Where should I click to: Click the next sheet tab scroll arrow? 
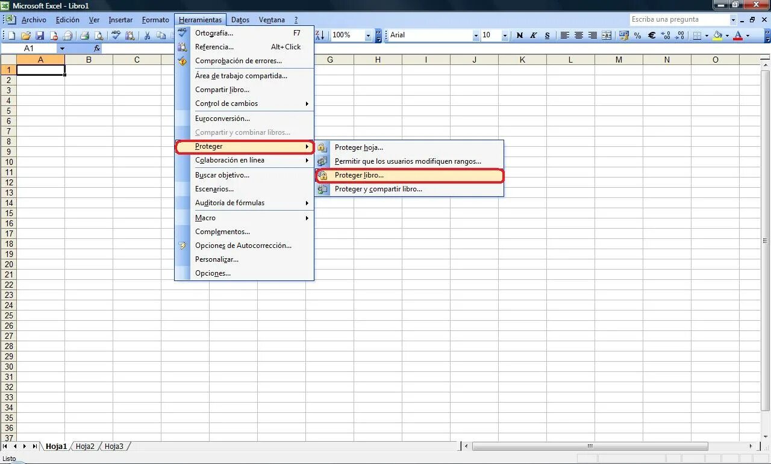[x=25, y=446]
